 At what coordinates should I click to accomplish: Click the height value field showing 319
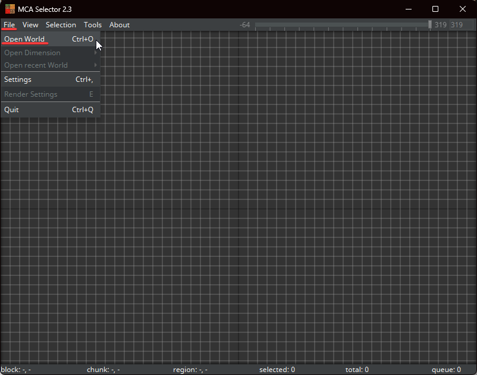click(461, 25)
